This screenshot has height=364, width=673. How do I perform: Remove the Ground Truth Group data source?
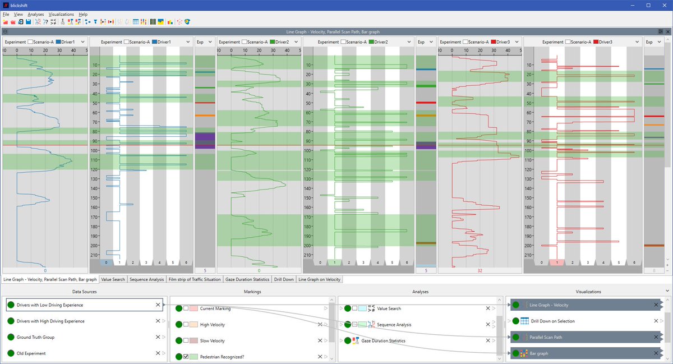point(158,338)
